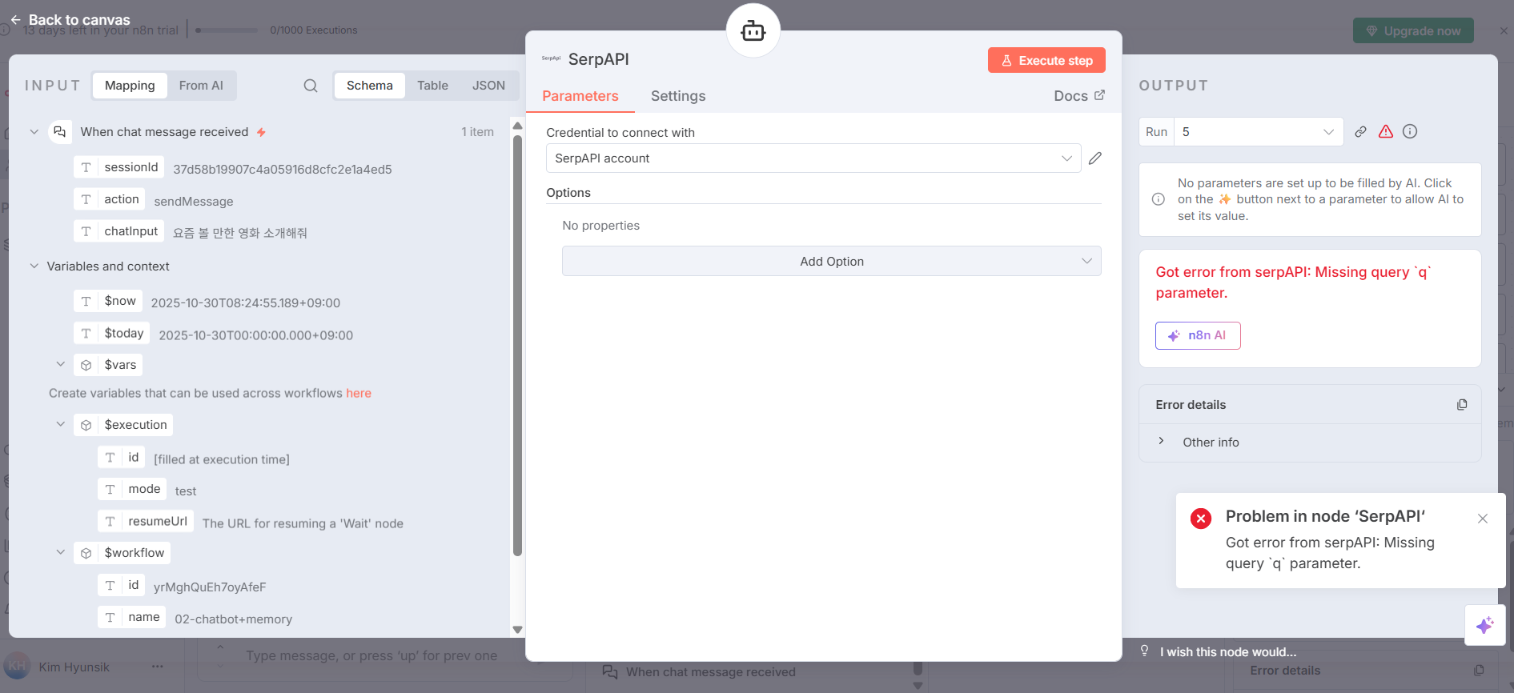Viewport: 1514px width, 693px height.
Task: Switch Input view to Table
Action: pyautogui.click(x=432, y=86)
